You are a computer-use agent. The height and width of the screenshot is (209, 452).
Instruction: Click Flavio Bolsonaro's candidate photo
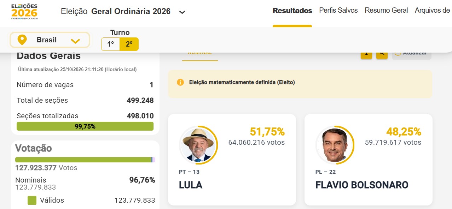point(335,145)
